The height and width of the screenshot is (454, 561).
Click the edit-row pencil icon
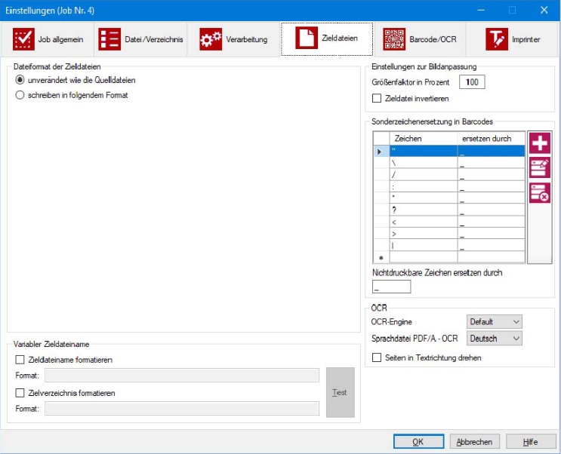coord(540,167)
